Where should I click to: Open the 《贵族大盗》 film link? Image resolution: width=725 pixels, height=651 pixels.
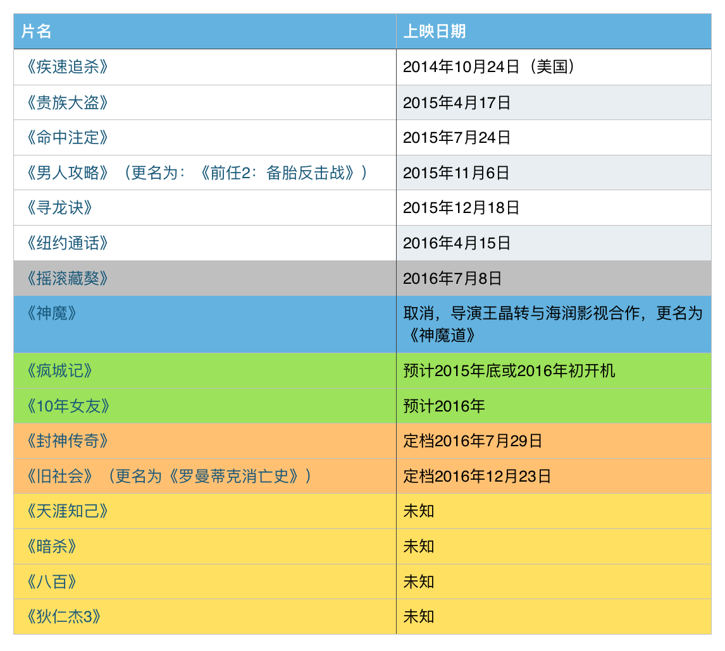(x=68, y=102)
